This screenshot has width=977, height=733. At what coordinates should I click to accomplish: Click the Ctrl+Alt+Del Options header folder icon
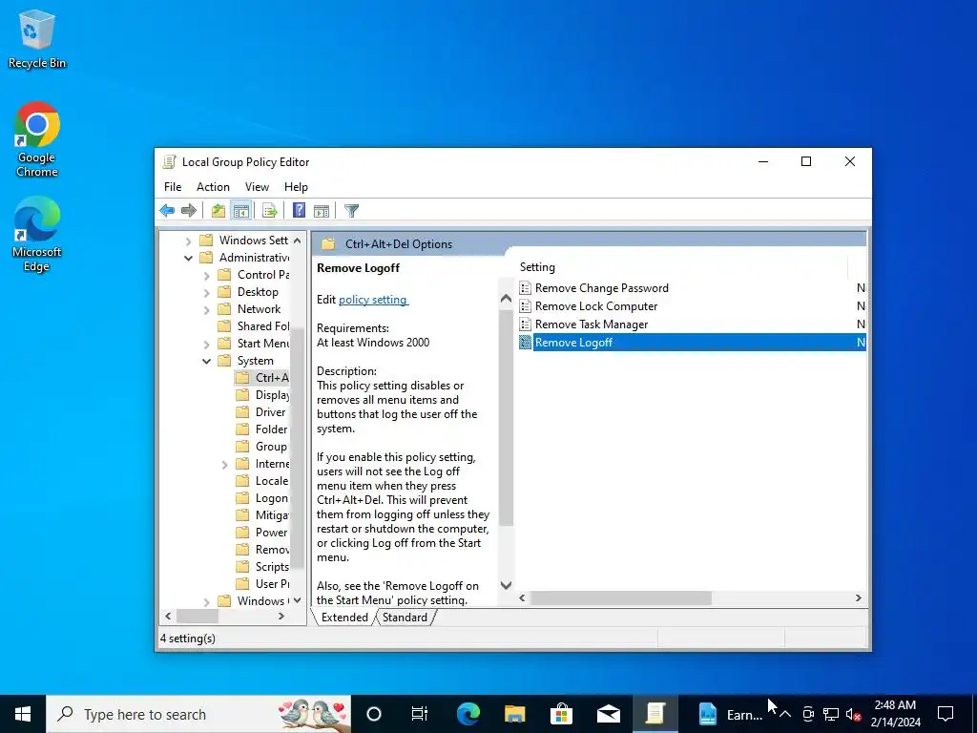coord(328,244)
